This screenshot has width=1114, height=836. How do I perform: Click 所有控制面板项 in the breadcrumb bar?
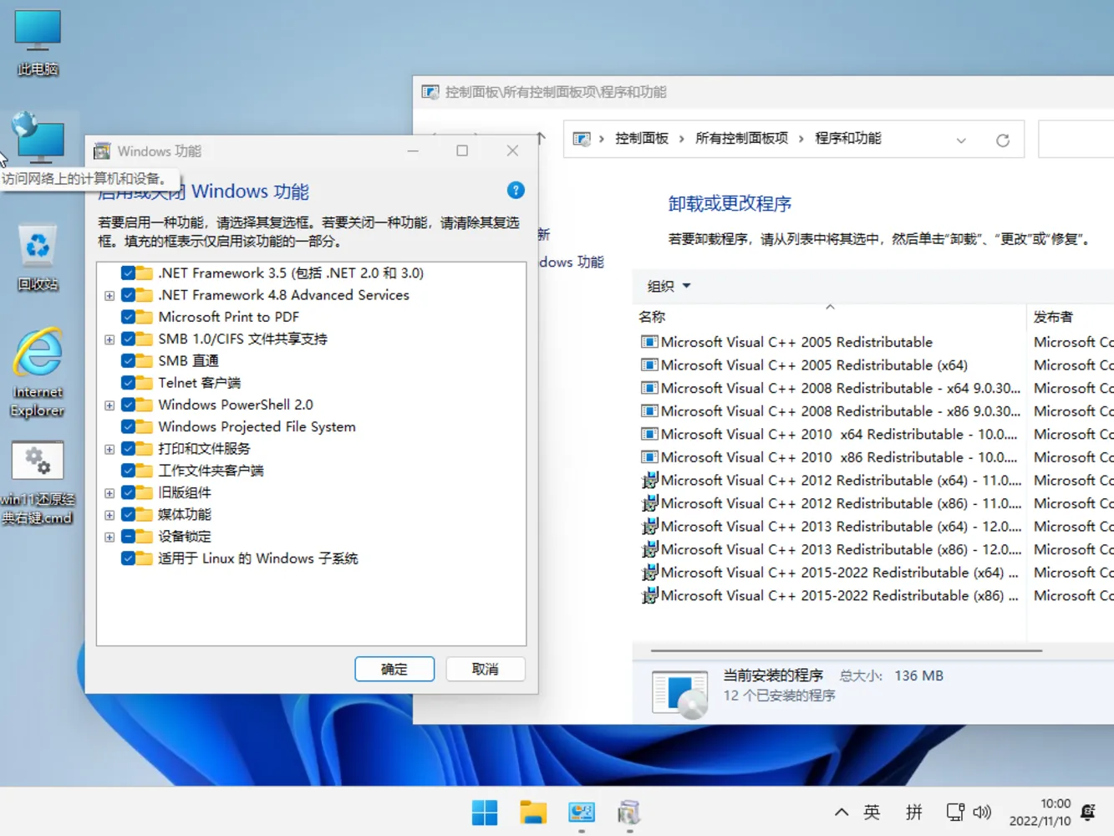(x=740, y=138)
